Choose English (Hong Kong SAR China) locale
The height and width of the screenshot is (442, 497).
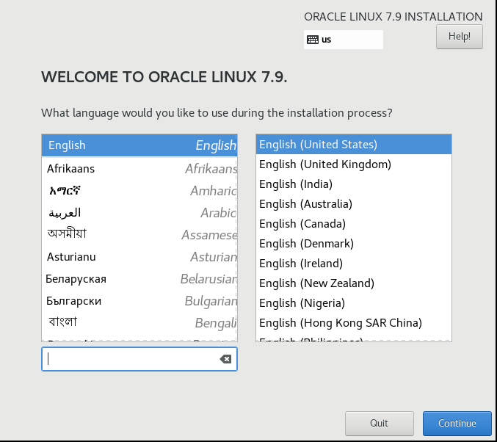point(354,323)
